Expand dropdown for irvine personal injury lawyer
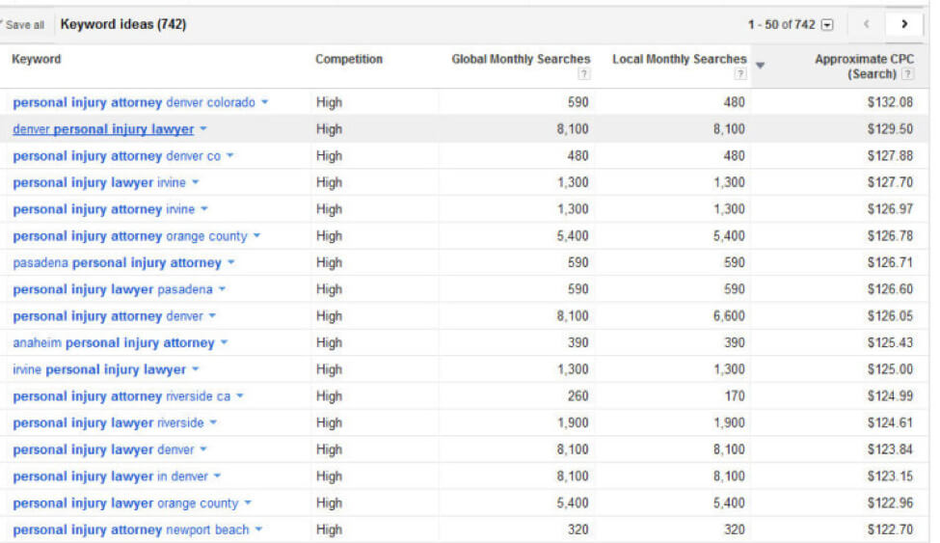 pyautogui.click(x=196, y=369)
